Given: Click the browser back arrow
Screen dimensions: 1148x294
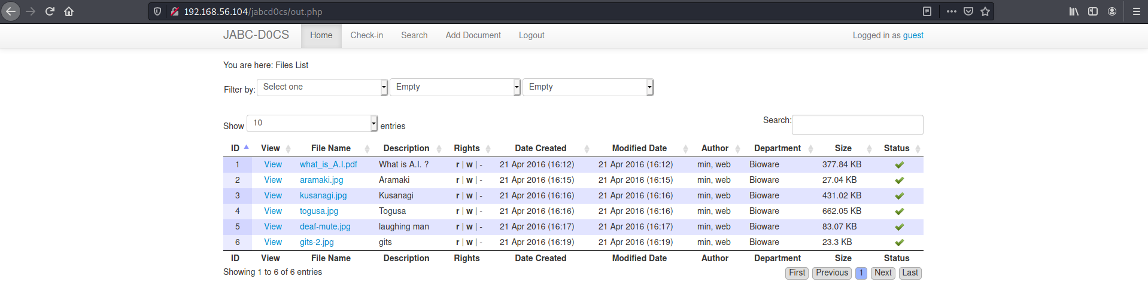Looking at the screenshot, I should [x=11, y=11].
